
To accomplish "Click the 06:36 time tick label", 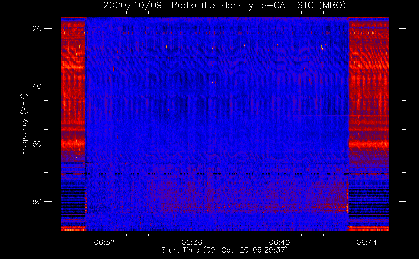I will tap(192, 243).
